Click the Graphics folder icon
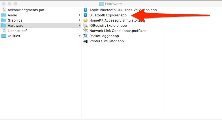 (x=4, y=20)
